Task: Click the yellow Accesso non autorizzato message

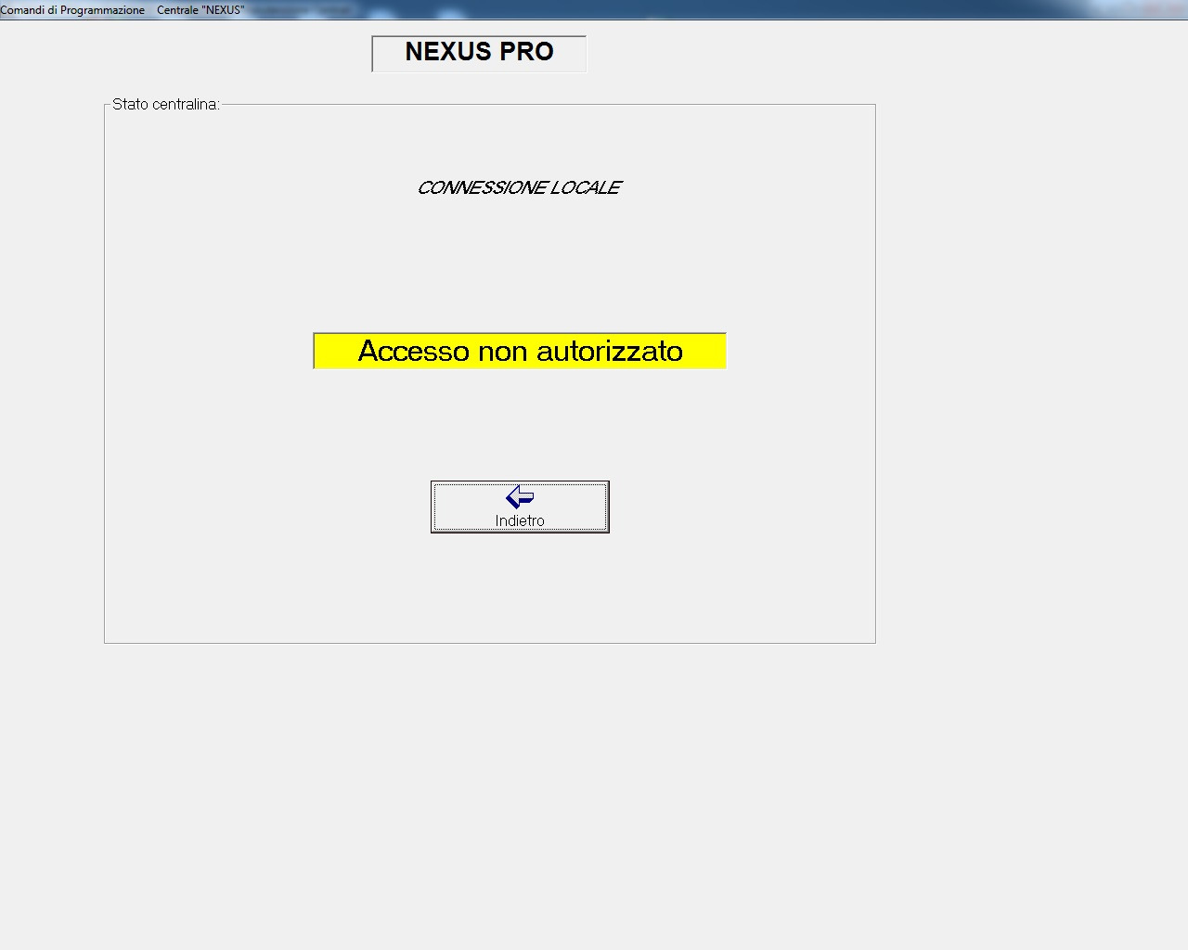Action: coord(520,351)
